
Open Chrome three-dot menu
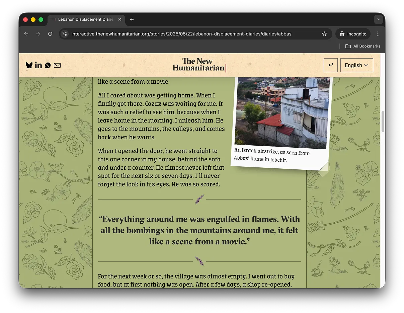click(378, 34)
